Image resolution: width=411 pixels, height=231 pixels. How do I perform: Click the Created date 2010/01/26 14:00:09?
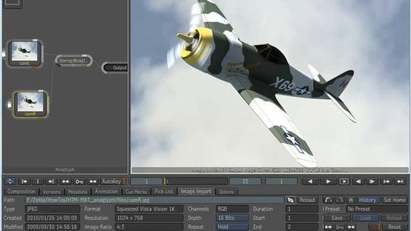53,218
